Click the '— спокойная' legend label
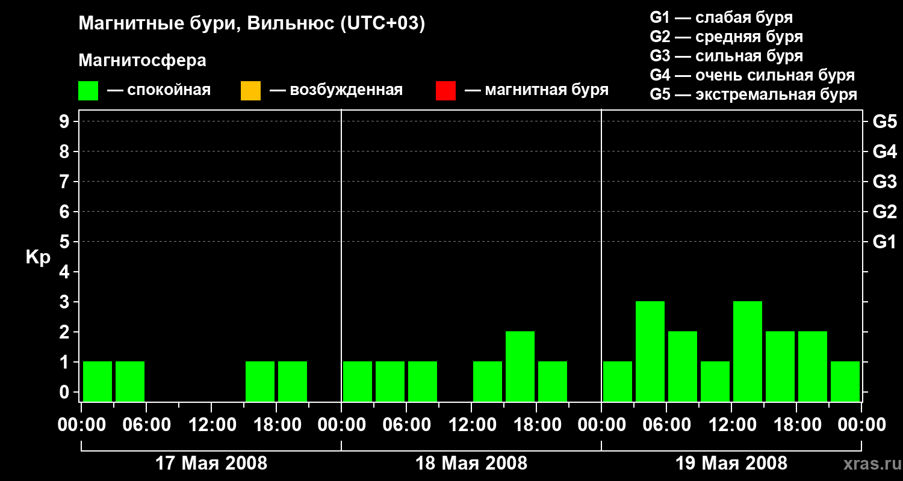Screen dimensions: 903x481 click(x=159, y=90)
